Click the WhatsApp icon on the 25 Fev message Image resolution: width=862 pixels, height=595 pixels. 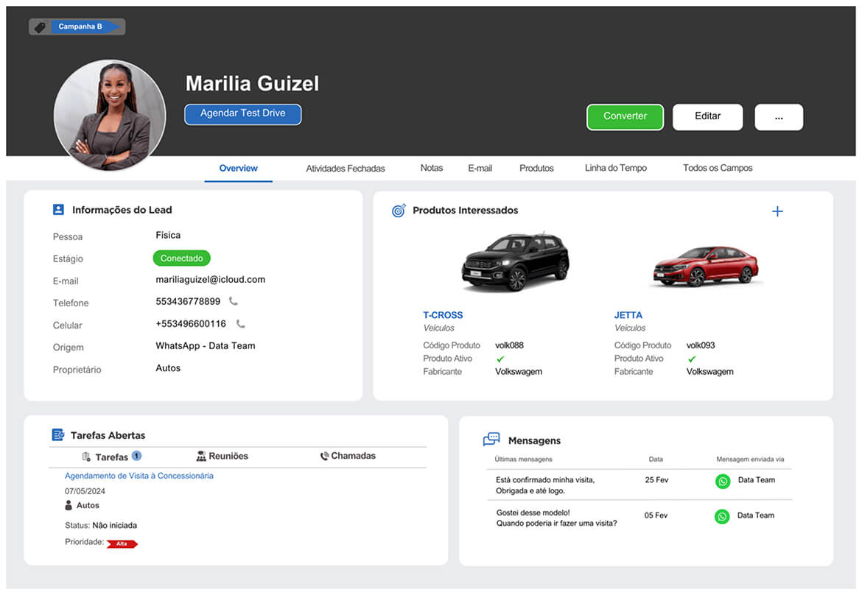722,482
